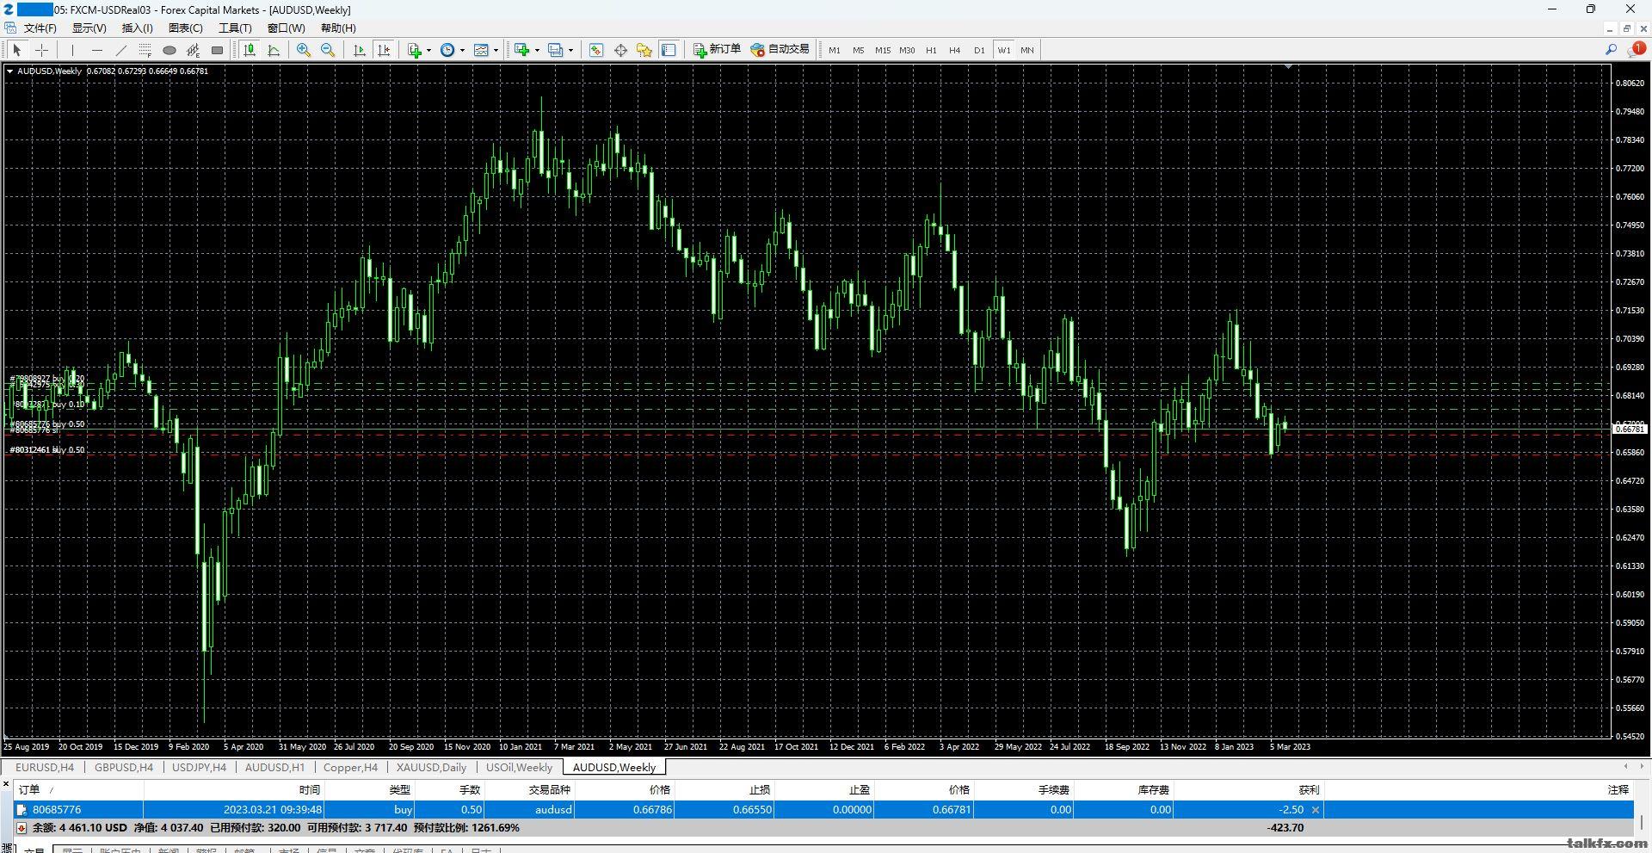The image size is (1652, 853).
Task: Open the 显示(V) menu
Action: (x=89, y=28)
